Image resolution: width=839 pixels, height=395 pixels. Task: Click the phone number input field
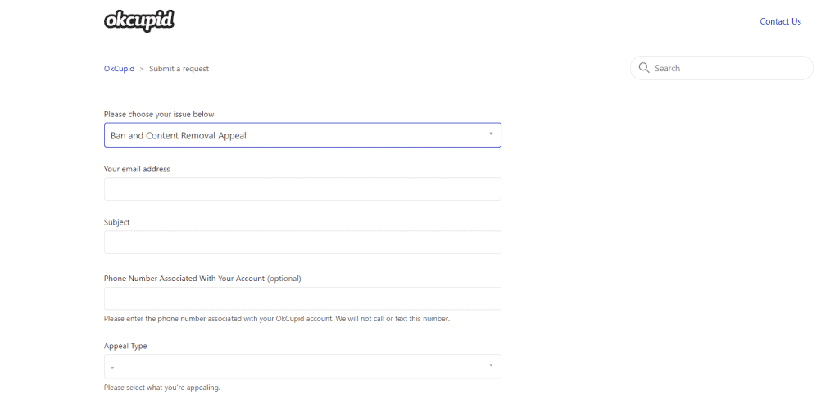302,298
